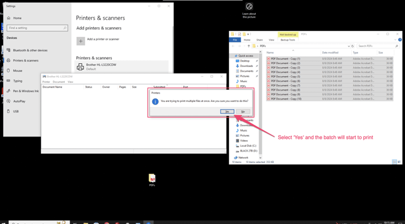Viewport: 405px width, 224px height.
Task: Open Network in navigation pane
Action: coord(243,158)
